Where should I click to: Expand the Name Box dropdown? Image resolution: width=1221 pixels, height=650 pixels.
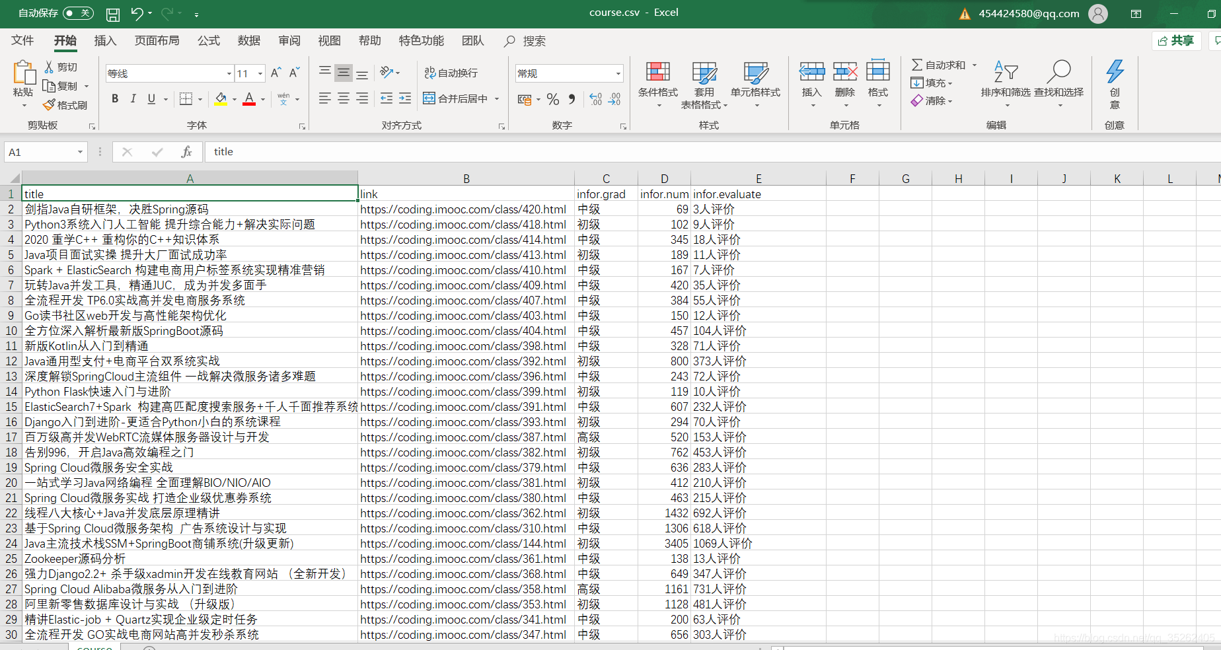coord(80,152)
